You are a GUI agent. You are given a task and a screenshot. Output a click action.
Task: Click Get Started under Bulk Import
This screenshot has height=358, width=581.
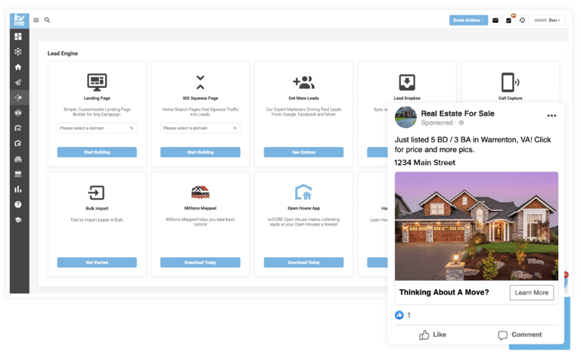click(97, 263)
